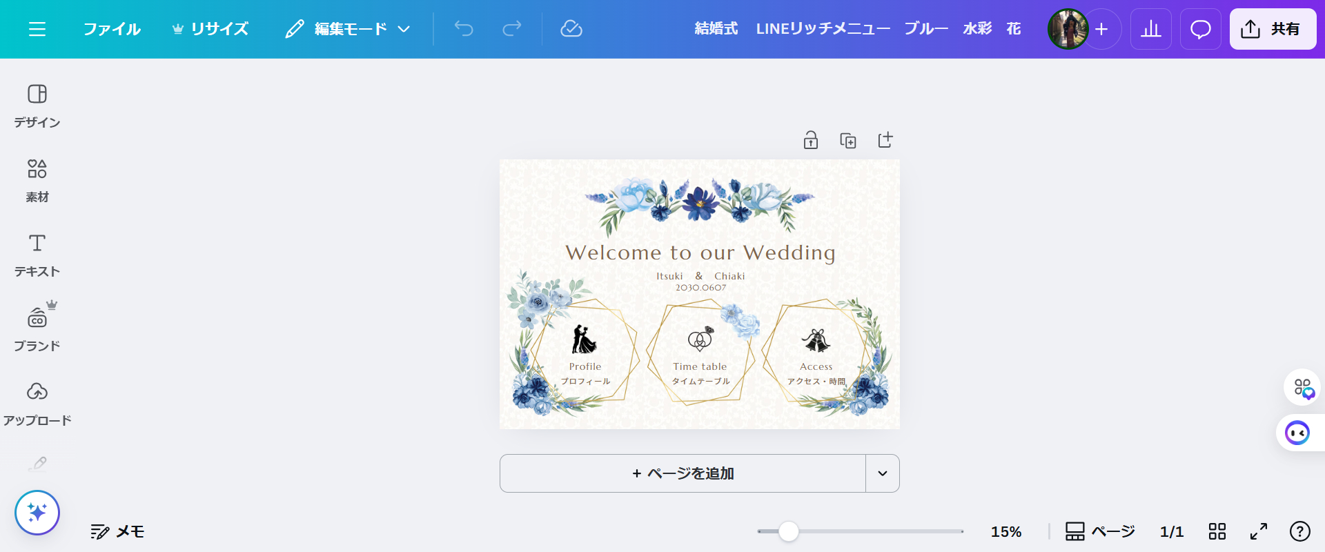Open the 15% zoom level menu
1325x552 pixels.
pos(1006,531)
